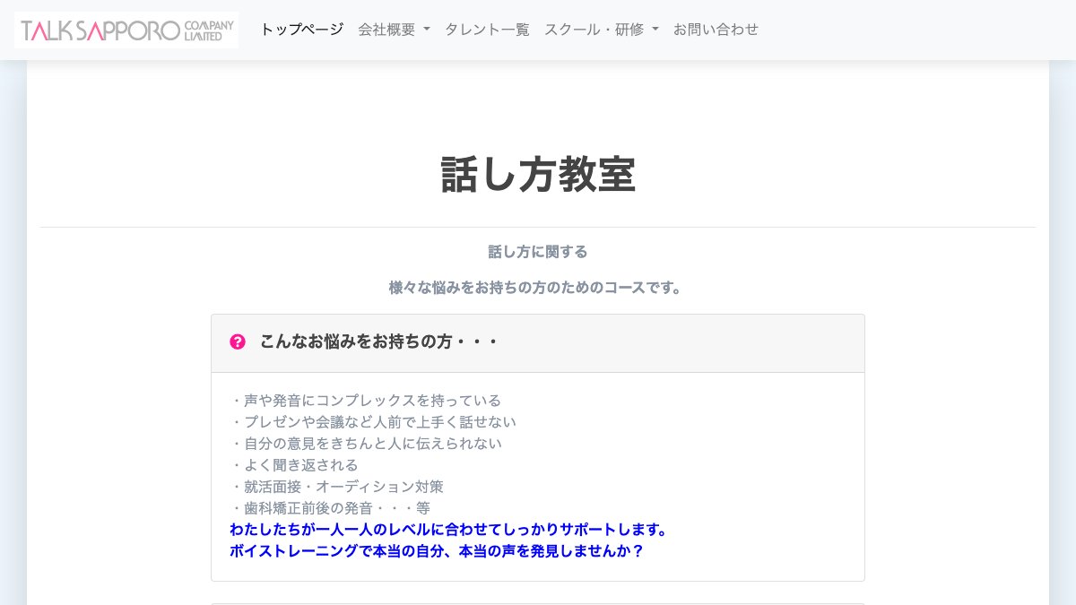The width and height of the screenshot is (1076, 605).
Task: Click the TALK SAPPORO company logo
Action: click(x=126, y=30)
